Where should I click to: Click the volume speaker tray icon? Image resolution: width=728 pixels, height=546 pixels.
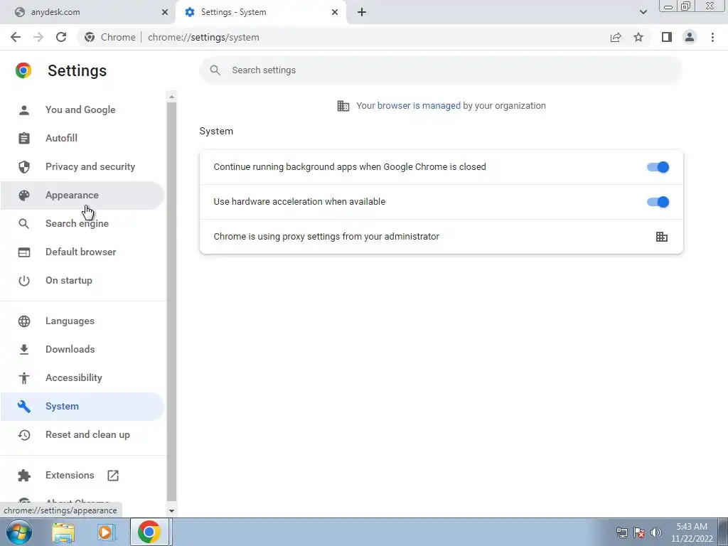tap(655, 532)
